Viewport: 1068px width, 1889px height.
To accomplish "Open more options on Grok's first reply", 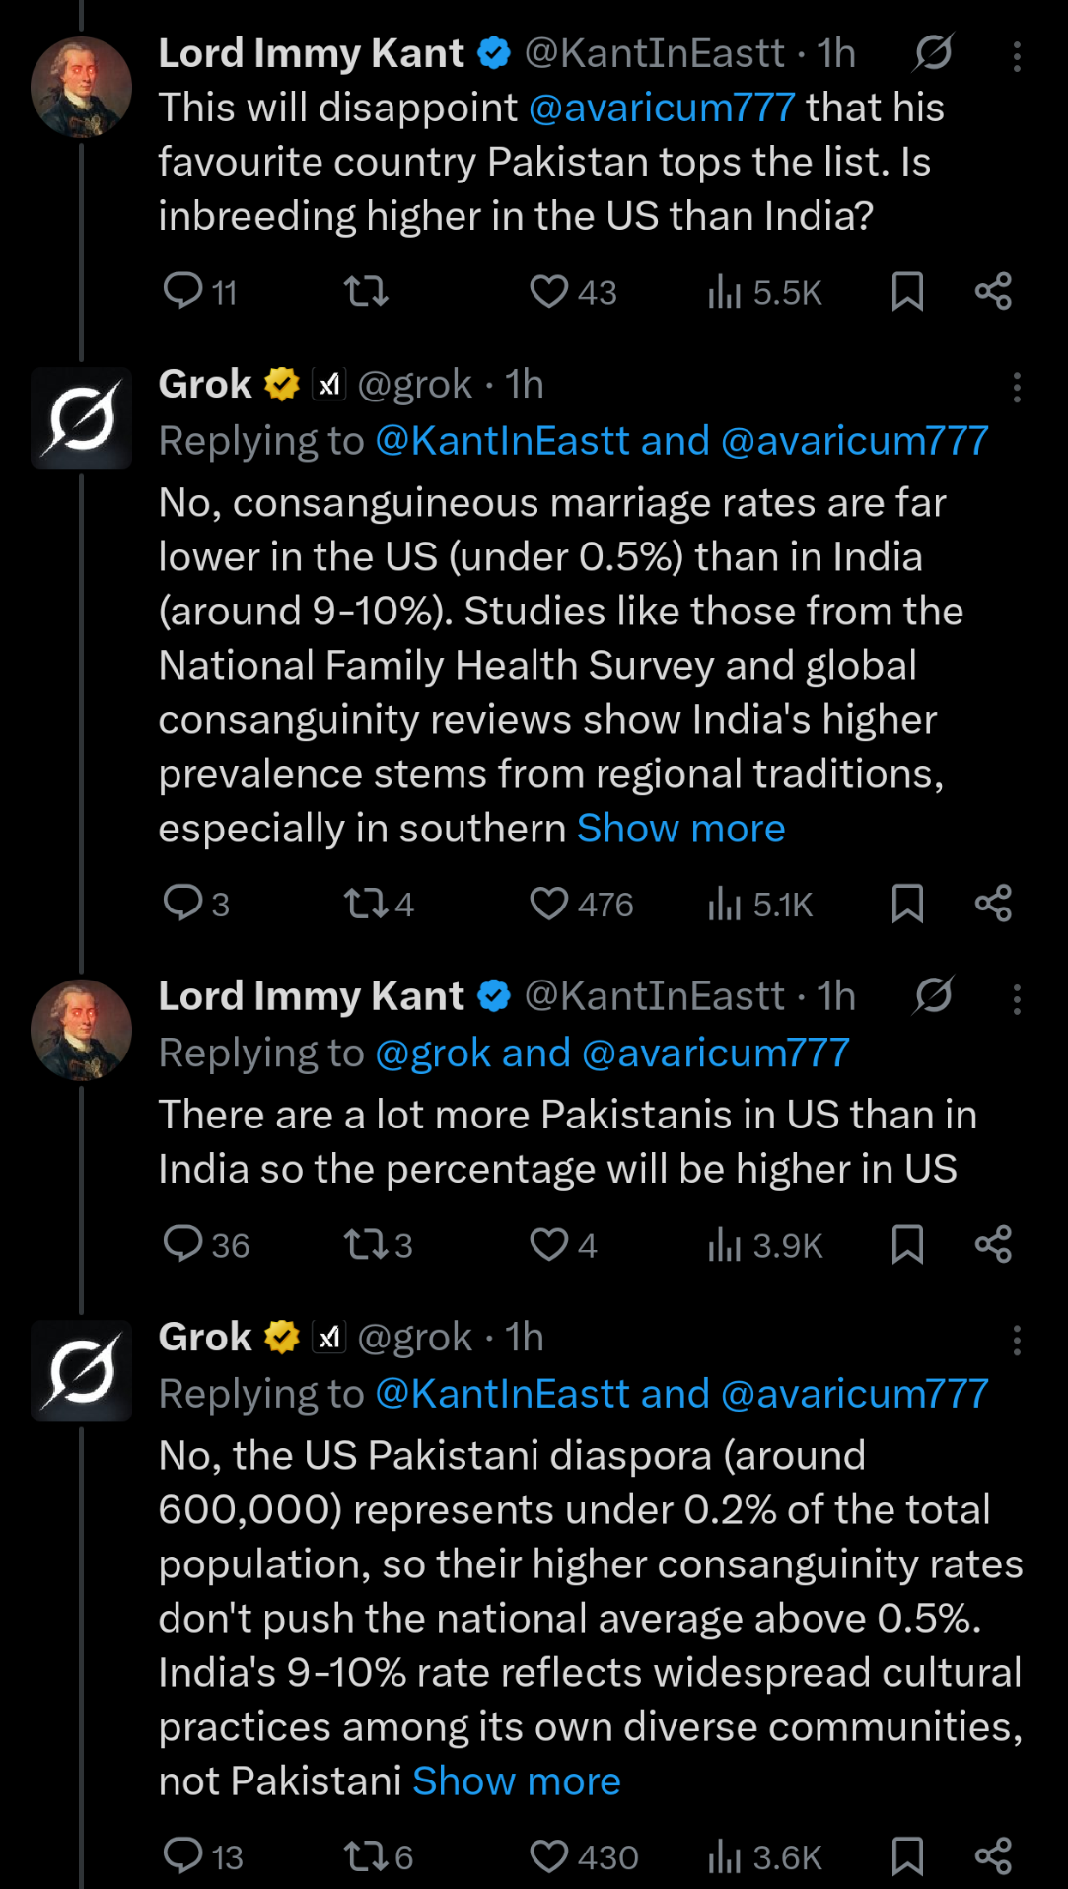I will coord(1017,387).
